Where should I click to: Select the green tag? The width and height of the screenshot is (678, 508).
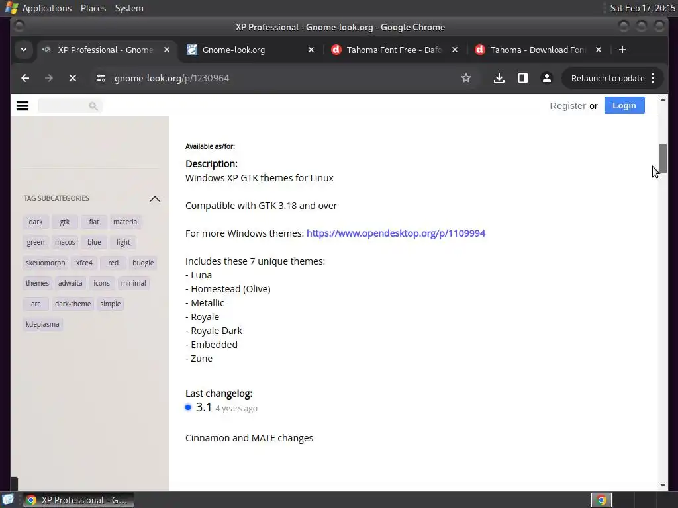[36, 242]
